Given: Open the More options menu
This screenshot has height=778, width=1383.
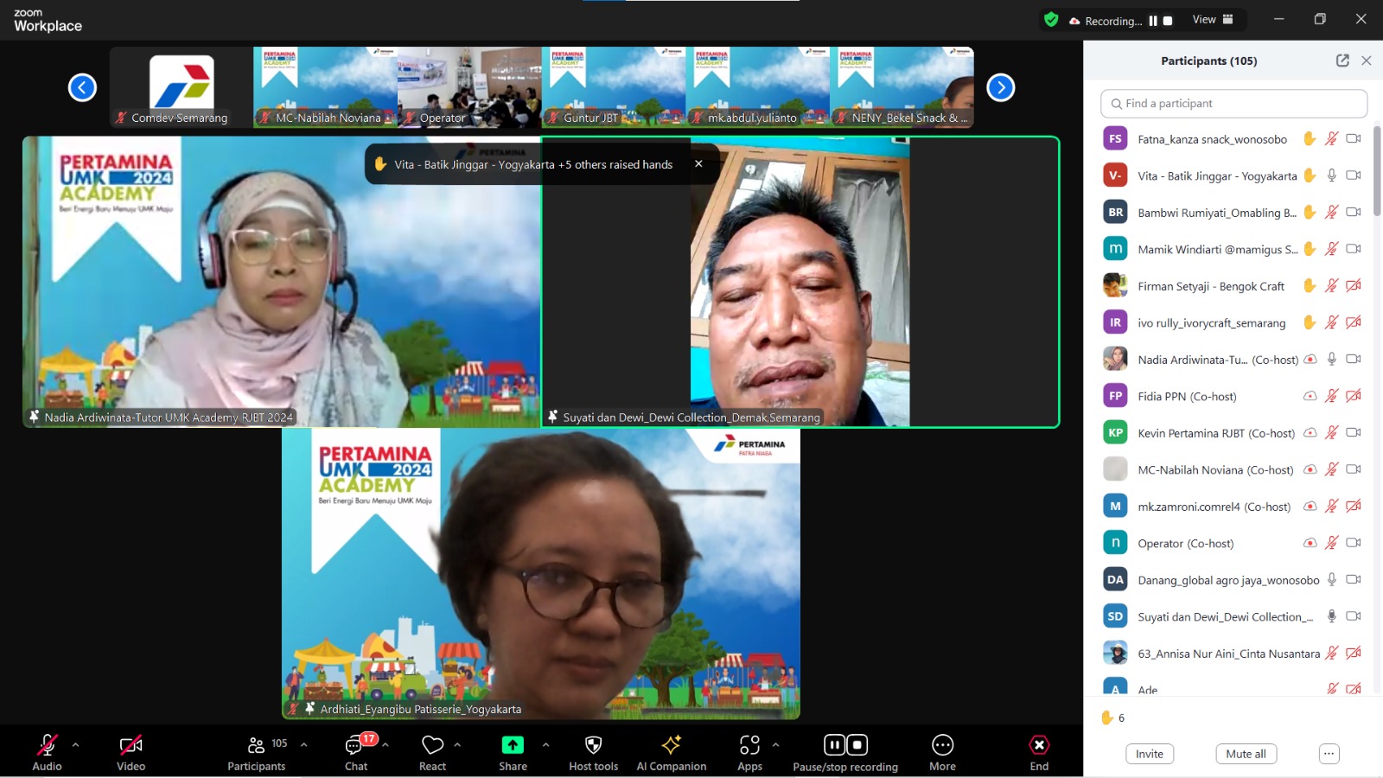Looking at the screenshot, I should click(x=942, y=751).
